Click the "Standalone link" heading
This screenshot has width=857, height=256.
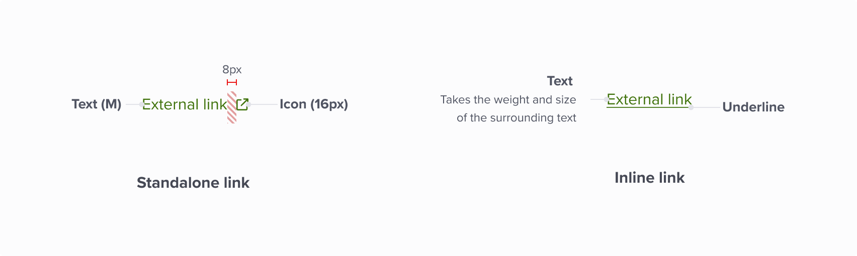click(193, 183)
